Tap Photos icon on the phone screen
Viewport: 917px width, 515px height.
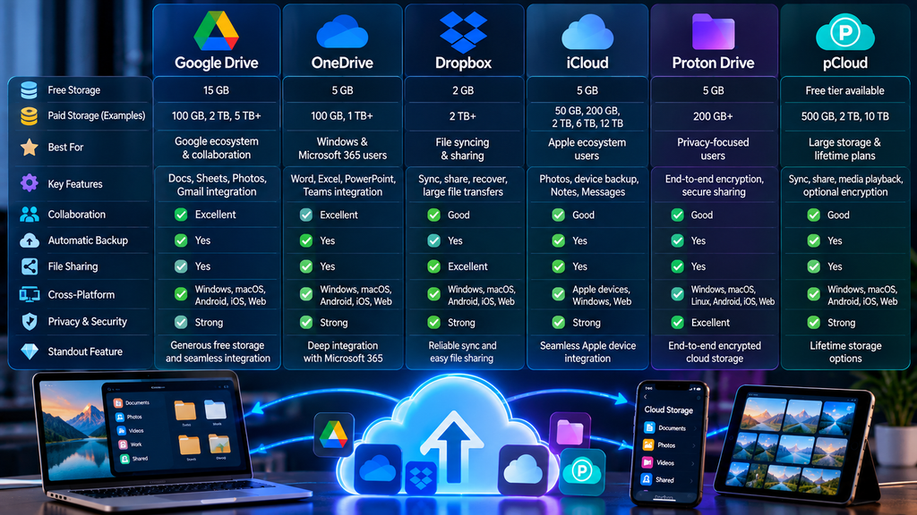[648, 445]
